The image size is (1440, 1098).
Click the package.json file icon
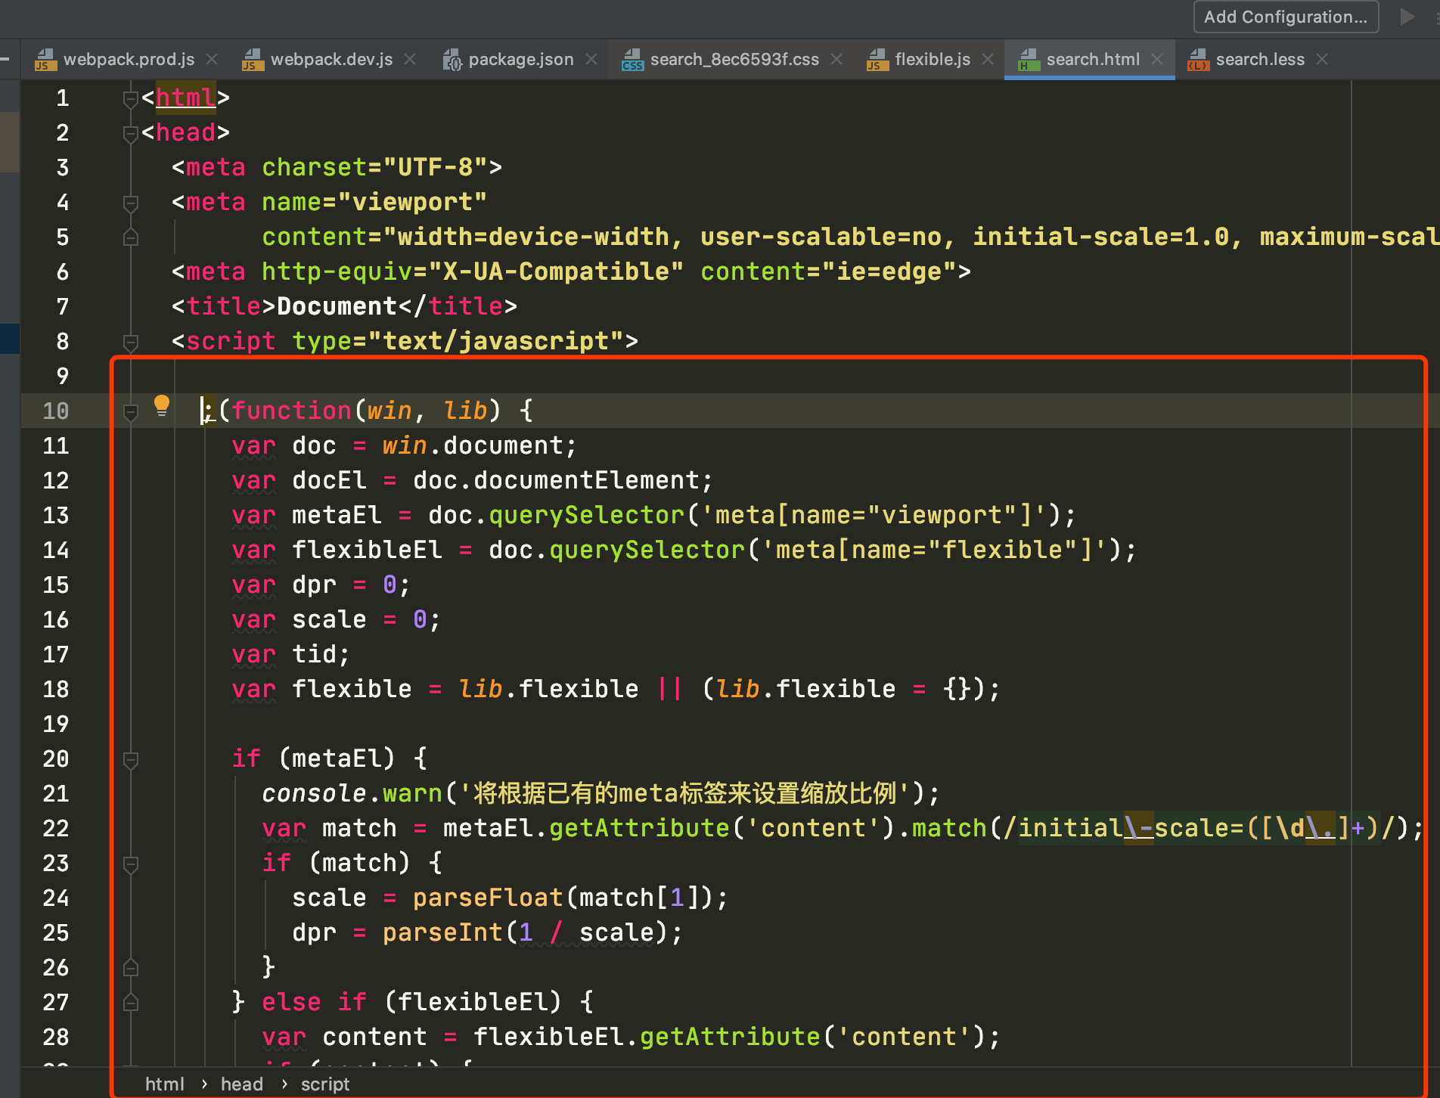[x=452, y=60]
